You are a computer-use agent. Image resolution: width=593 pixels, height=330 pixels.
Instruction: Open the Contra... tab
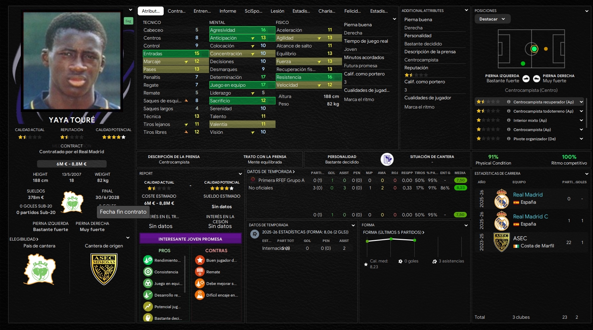[x=177, y=11]
